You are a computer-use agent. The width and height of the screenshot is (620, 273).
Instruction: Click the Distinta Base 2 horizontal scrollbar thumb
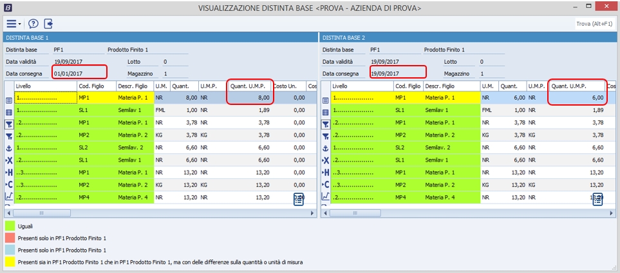tap(355, 213)
